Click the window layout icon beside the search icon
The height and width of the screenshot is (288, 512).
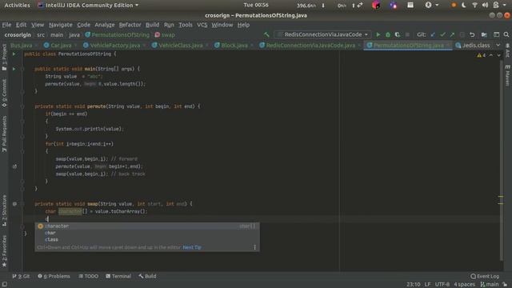[x=496, y=34]
